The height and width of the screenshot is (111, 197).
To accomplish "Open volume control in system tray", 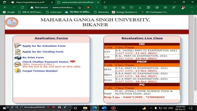I will pos(165,108).
